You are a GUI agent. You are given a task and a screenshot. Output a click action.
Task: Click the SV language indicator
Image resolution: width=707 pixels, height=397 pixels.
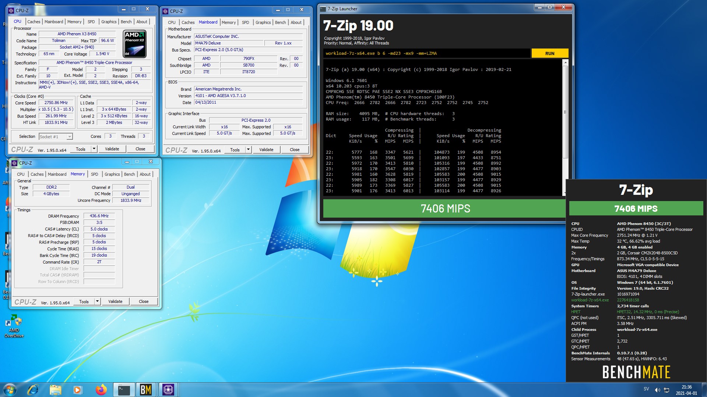coord(646,389)
